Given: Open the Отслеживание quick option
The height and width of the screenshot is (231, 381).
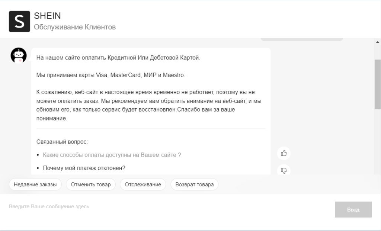Looking at the screenshot, I should coord(143,185).
